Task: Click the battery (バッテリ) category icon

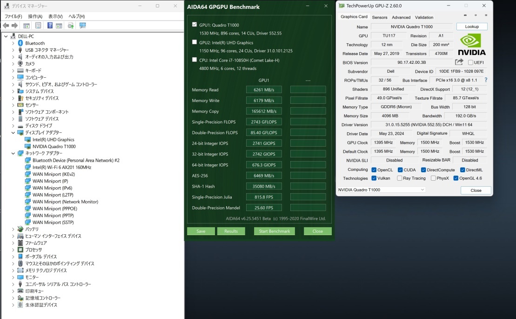Action: (x=20, y=229)
